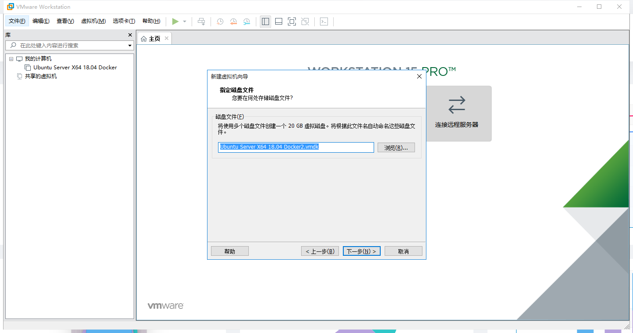Expand the power options dropdown arrow

(x=185, y=21)
